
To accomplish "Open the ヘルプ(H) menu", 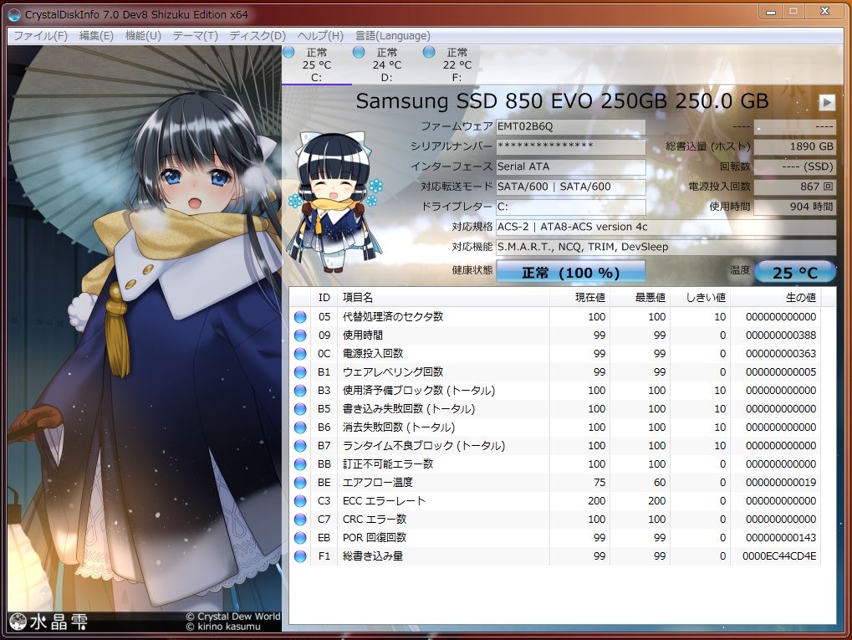I will click(x=320, y=36).
